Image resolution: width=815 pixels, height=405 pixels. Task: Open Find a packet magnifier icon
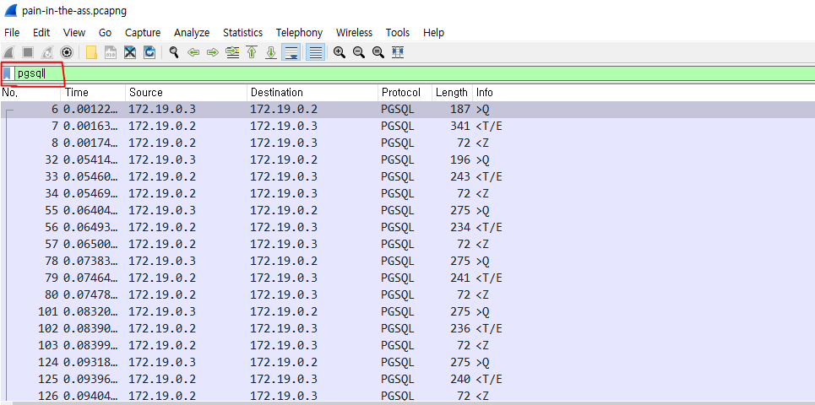174,52
